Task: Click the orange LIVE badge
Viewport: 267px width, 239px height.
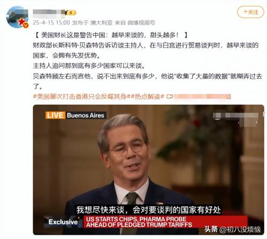Action: point(55,115)
